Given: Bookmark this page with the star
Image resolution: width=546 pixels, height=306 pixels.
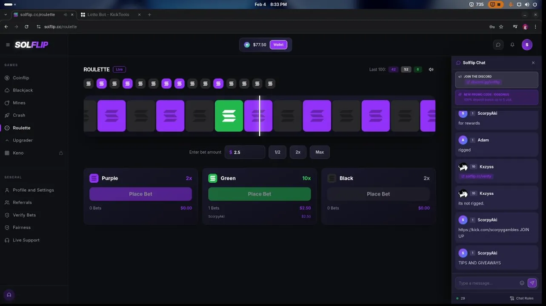Looking at the screenshot, I should (x=501, y=27).
